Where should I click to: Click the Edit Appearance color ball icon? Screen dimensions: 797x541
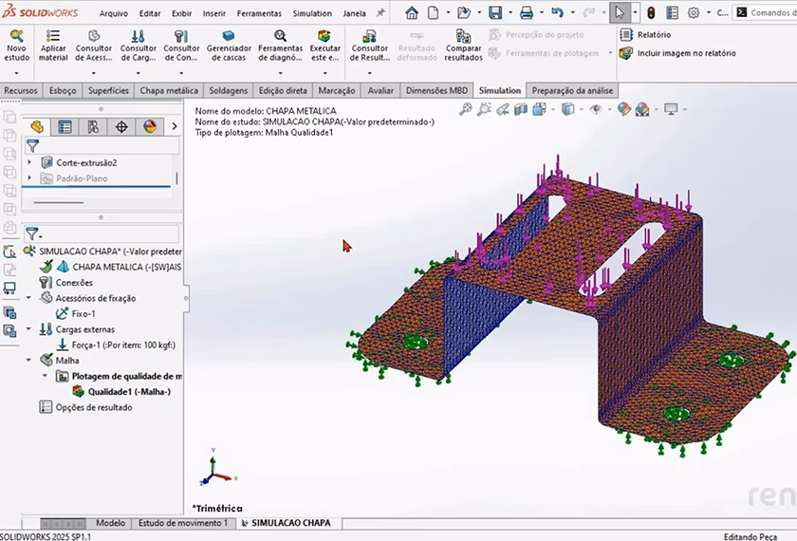pyautogui.click(x=624, y=109)
